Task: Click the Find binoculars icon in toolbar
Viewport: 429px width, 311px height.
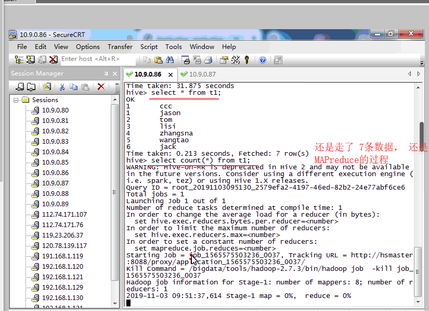Action: tap(170, 60)
